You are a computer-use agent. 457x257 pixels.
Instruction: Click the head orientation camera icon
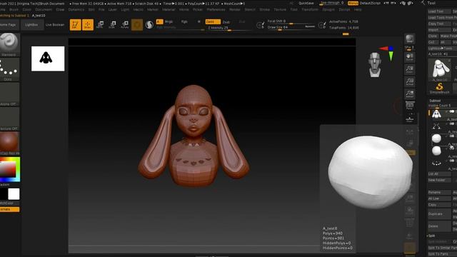375,65
